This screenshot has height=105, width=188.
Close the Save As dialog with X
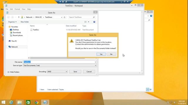[x=95, y=12]
